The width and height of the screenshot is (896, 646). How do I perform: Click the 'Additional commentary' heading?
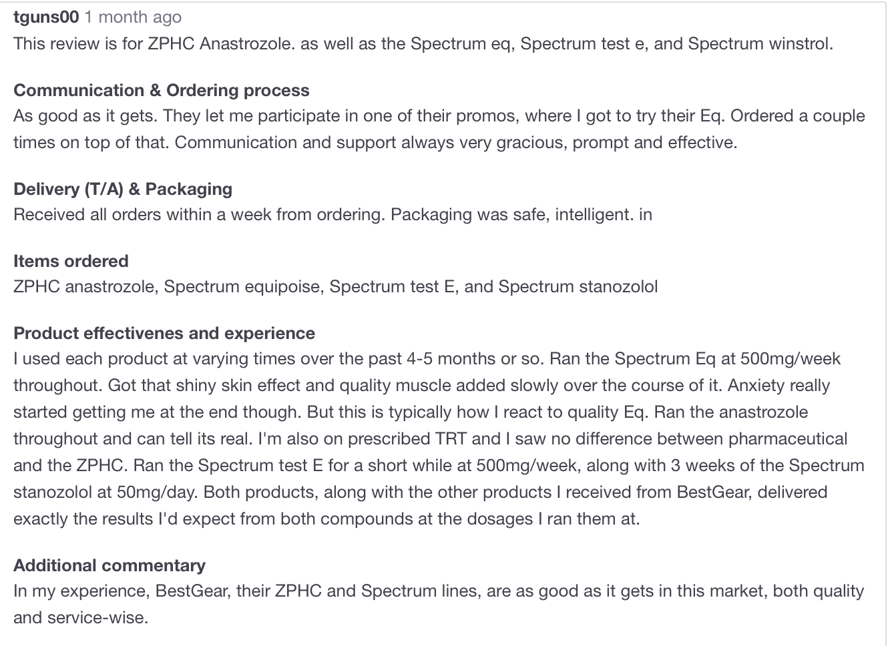click(109, 565)
